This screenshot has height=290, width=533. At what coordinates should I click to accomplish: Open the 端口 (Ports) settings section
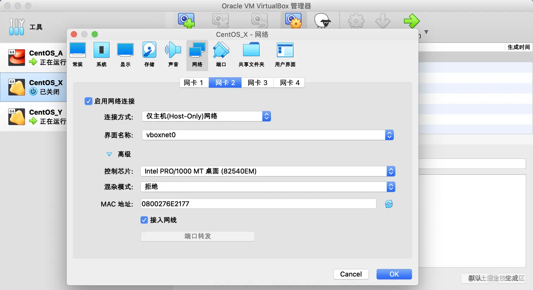(x=221, y=54)
